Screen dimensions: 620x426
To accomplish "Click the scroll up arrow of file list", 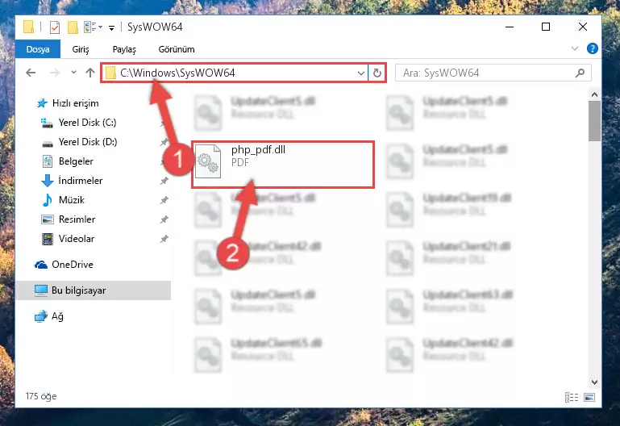I will tap(594, 94).
